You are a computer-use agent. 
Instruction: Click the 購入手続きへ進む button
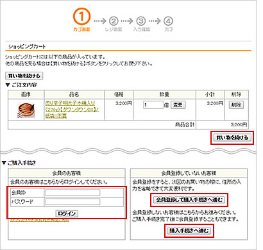tap(189, 231)
